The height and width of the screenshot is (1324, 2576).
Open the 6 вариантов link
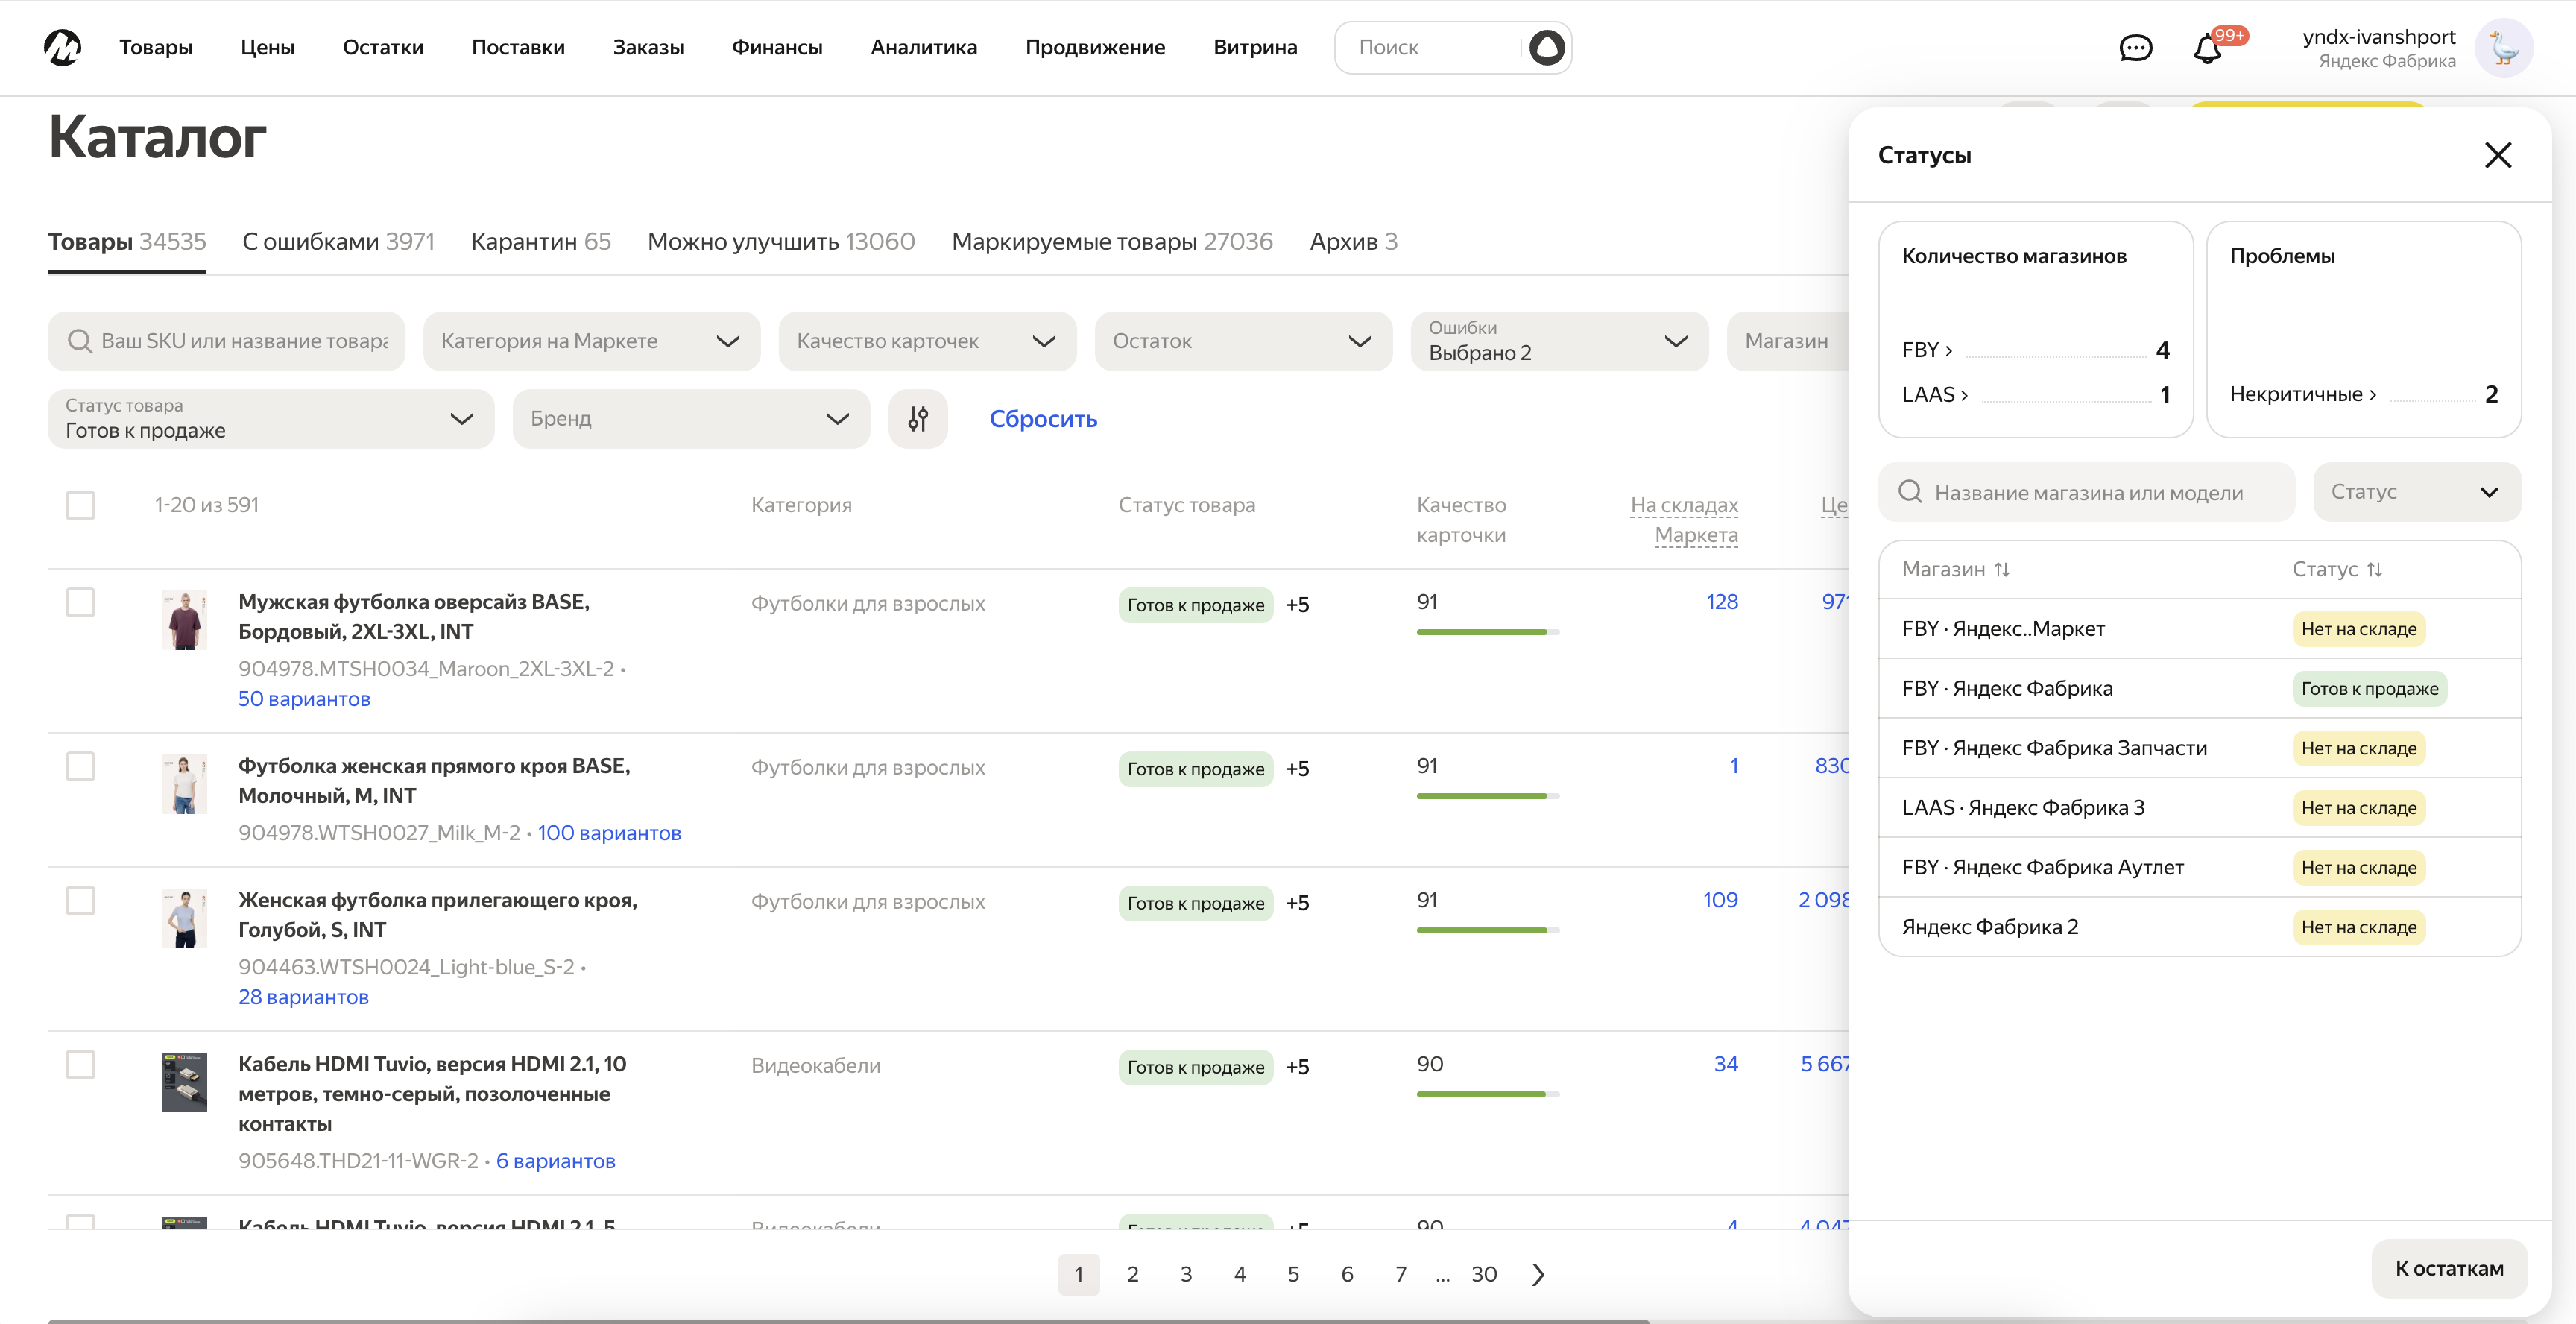[x=555, y=1161]
